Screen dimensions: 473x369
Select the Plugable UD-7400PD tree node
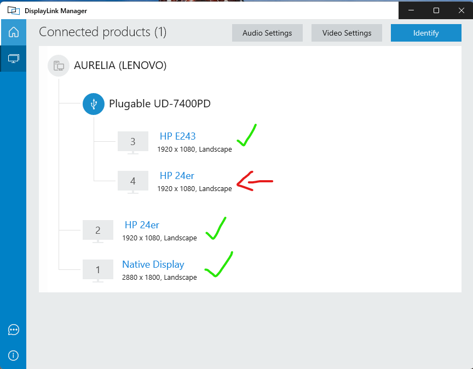(x=160, y=103)
